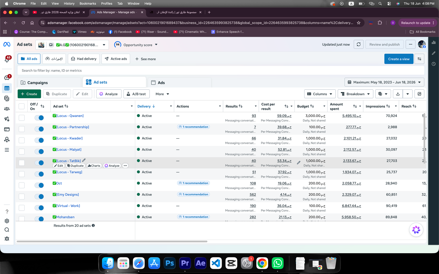The image size is (439, 274).
Task: Open the Audiences people sidebar icon
Action: (7, 109)
